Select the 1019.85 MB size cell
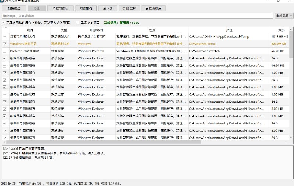This screenshot has height=186, width=294. [x=280, y=36]
